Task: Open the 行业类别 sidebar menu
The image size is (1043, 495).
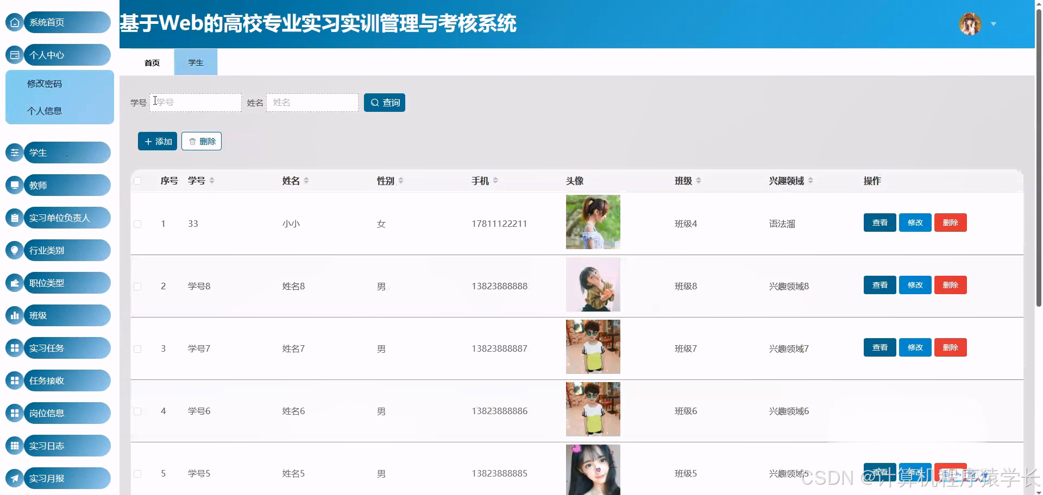Action: 67,250
